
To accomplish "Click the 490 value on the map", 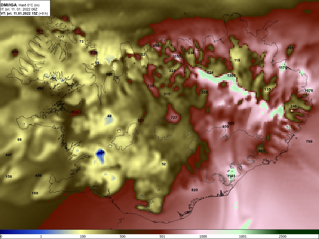I will click(x=40, y=88).
